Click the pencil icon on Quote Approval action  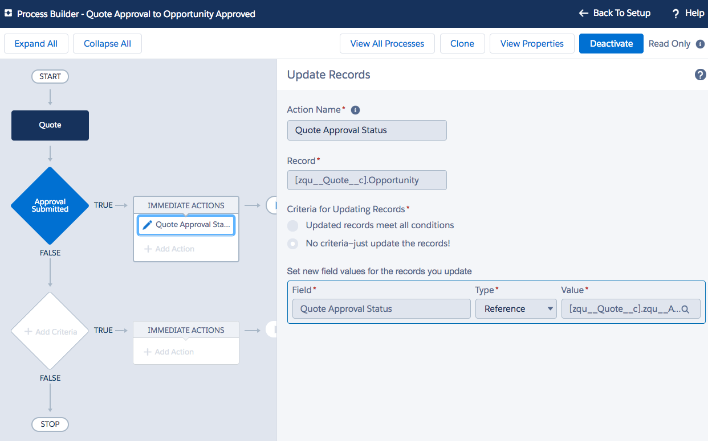pos(147,225)
